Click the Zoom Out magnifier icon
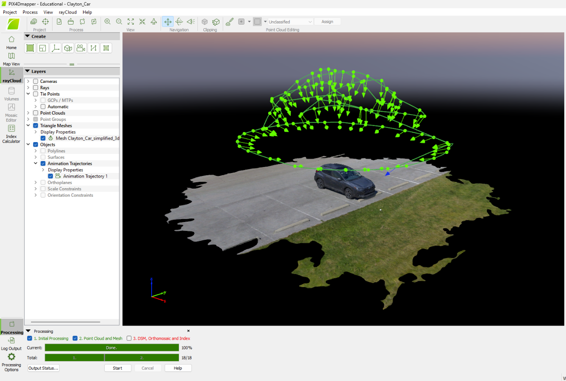 [119, 22]
